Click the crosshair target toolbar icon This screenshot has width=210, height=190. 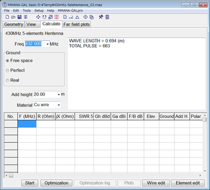click(x=86, y=17)
